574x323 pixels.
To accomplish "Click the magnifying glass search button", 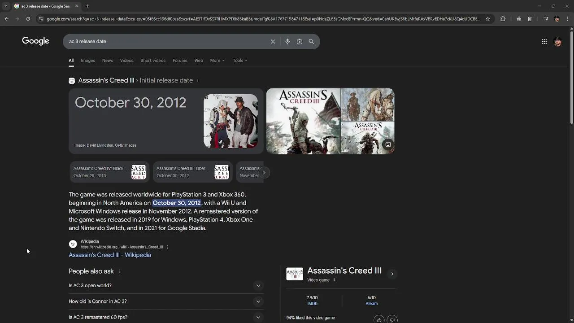I will pyautogui.click(x=311, y=41).
